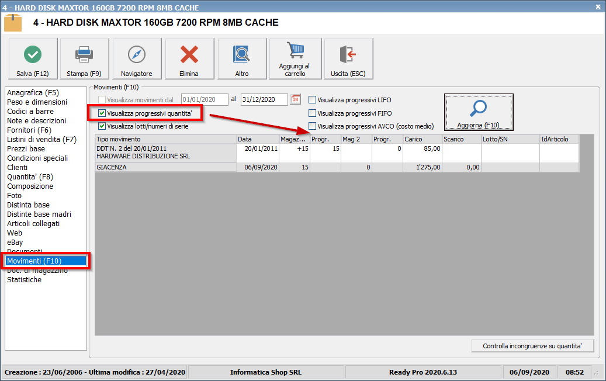The height and width of the screenshot is (381, 606).
Task: Open the calendar date picker icon
Action: [295, 99]
